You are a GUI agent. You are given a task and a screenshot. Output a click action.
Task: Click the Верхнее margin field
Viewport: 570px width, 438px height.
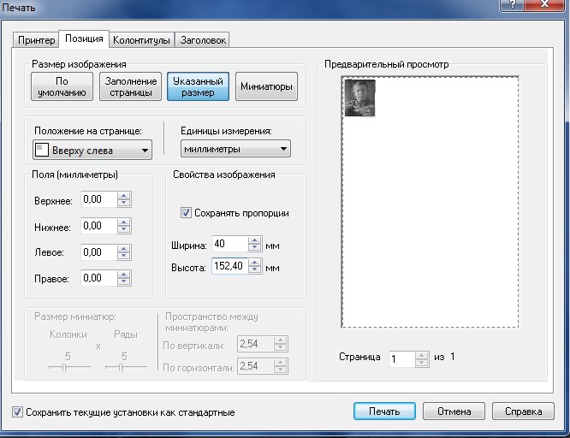click(98, 199)
